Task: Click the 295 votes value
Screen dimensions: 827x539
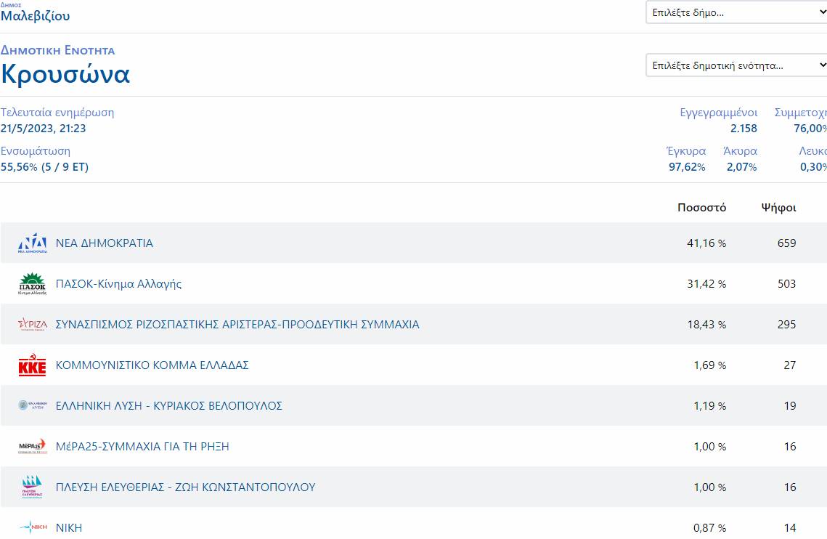Action: click(x=786, y=324)
